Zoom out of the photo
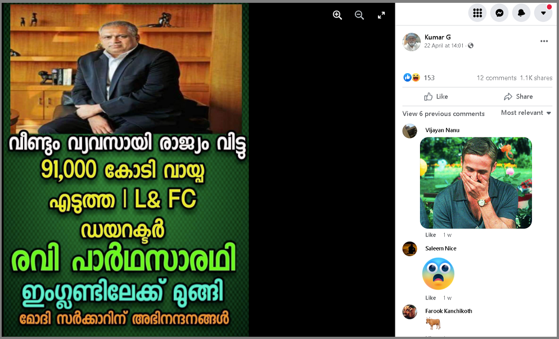559x339 pixels. click(x=359, y=15)
